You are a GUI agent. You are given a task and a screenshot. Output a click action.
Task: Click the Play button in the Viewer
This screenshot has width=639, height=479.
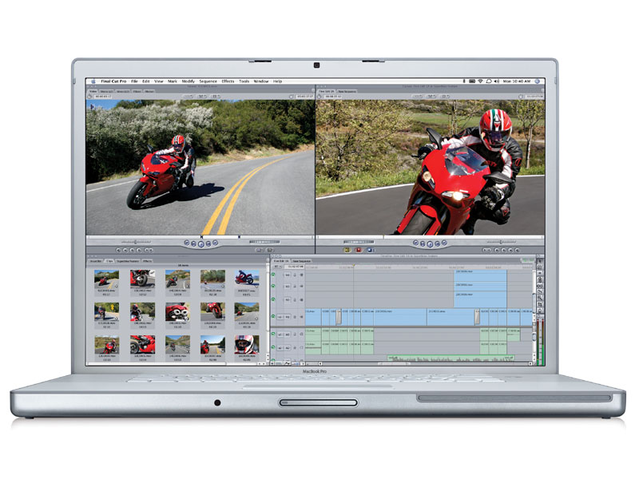tap(201, 242)
